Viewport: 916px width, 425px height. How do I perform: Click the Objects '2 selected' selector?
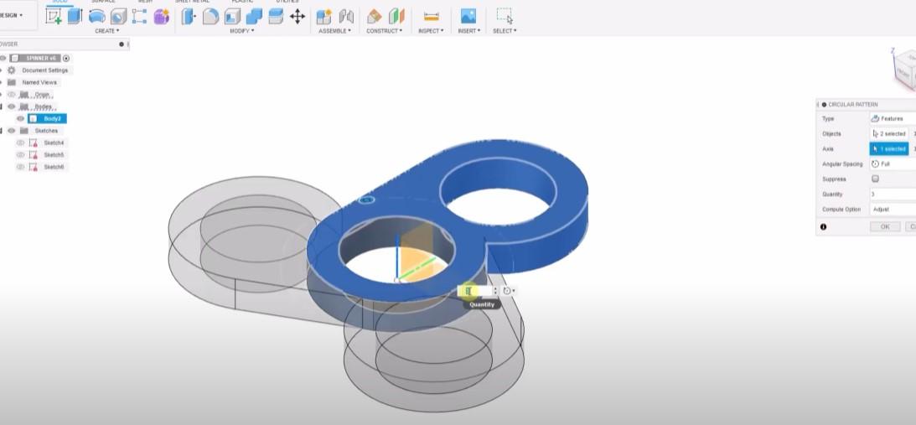click(889, 134)
